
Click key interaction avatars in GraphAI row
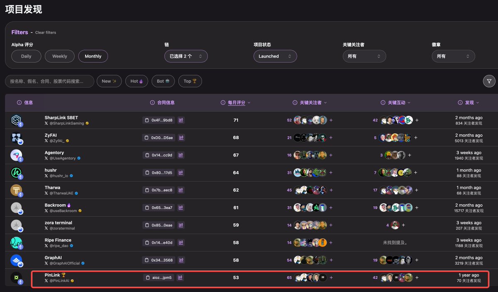(396, 260)
